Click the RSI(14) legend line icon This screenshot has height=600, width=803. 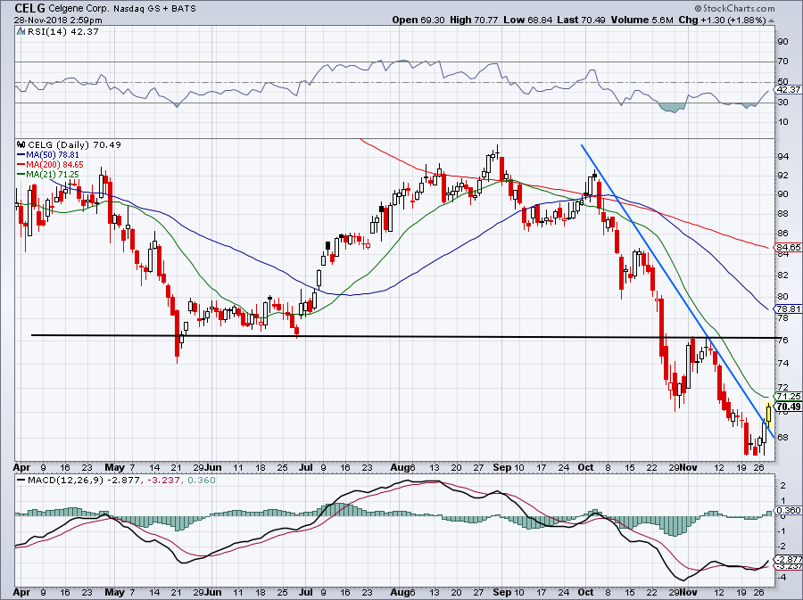[21, 32]
